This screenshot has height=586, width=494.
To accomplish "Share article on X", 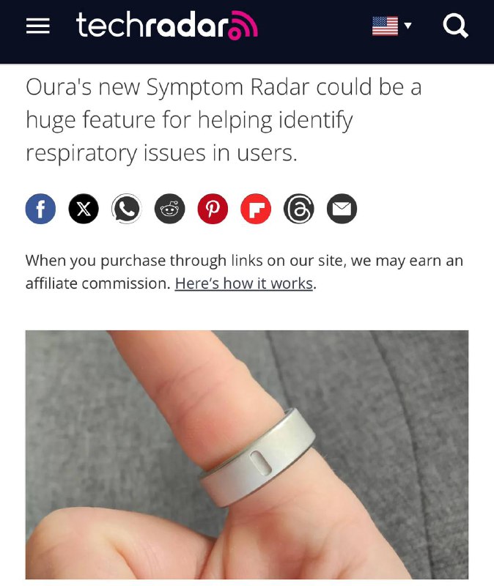I will pyautogui.click(x=84, y=209).
